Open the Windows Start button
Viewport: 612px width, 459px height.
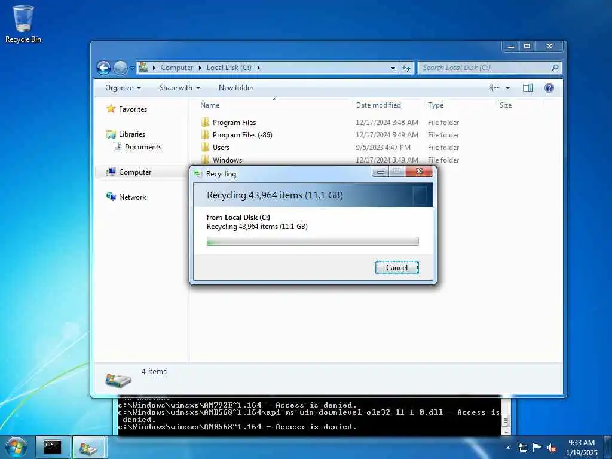point(16,447)
